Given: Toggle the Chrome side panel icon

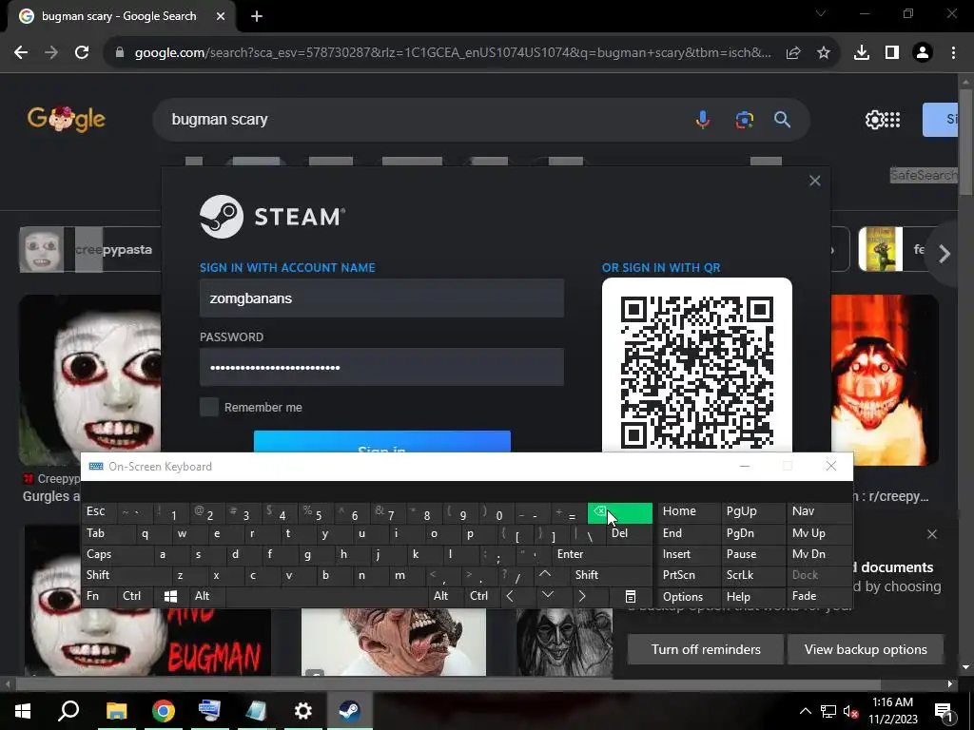Looking at the screenshot, I should pos(892,53).
